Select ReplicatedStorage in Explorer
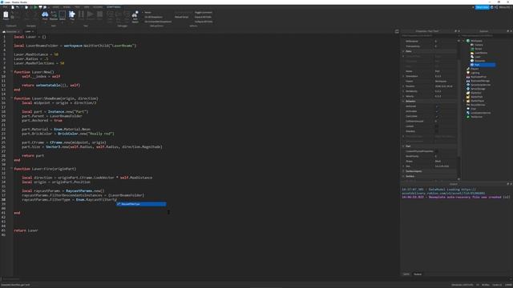513x288 pixels. tap(480, 81)
